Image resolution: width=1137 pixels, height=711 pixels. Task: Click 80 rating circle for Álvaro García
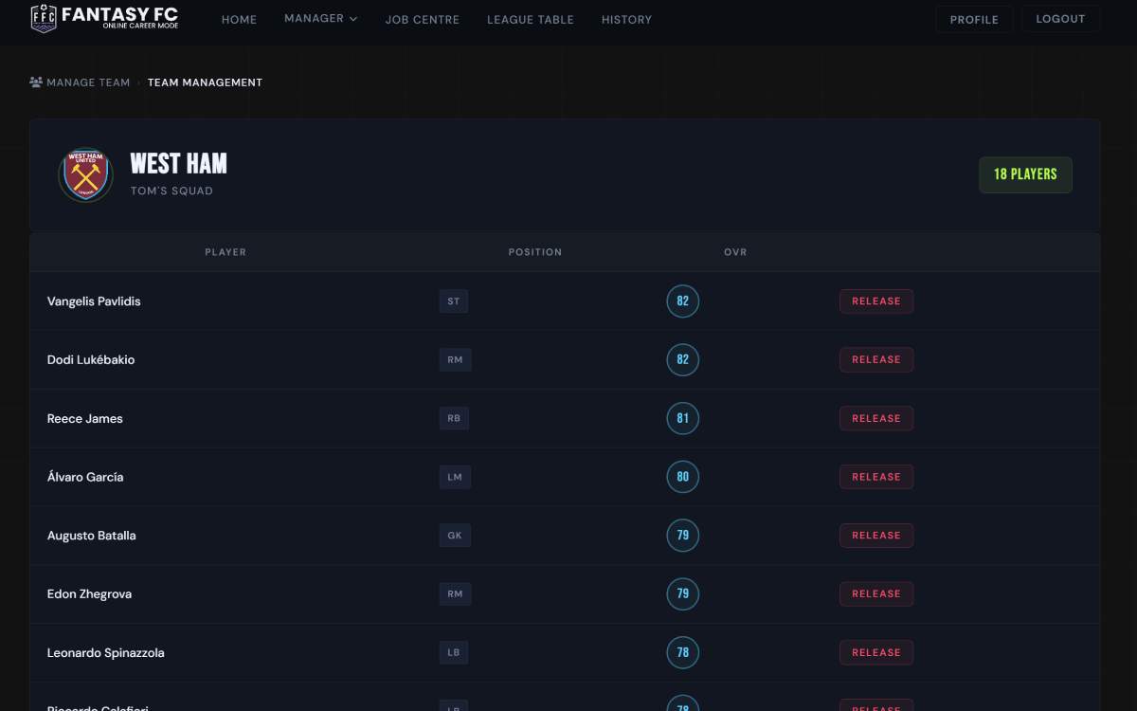[x=683, y=477]
